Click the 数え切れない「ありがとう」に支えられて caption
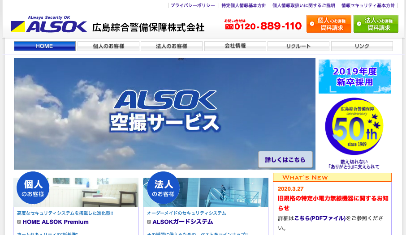 click(x=354, y=164)
